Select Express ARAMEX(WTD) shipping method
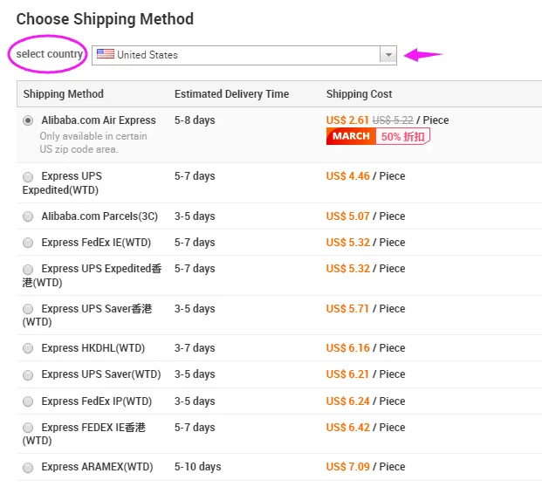Viewport: 542px width, 487px height. click(x=29, y=467)
